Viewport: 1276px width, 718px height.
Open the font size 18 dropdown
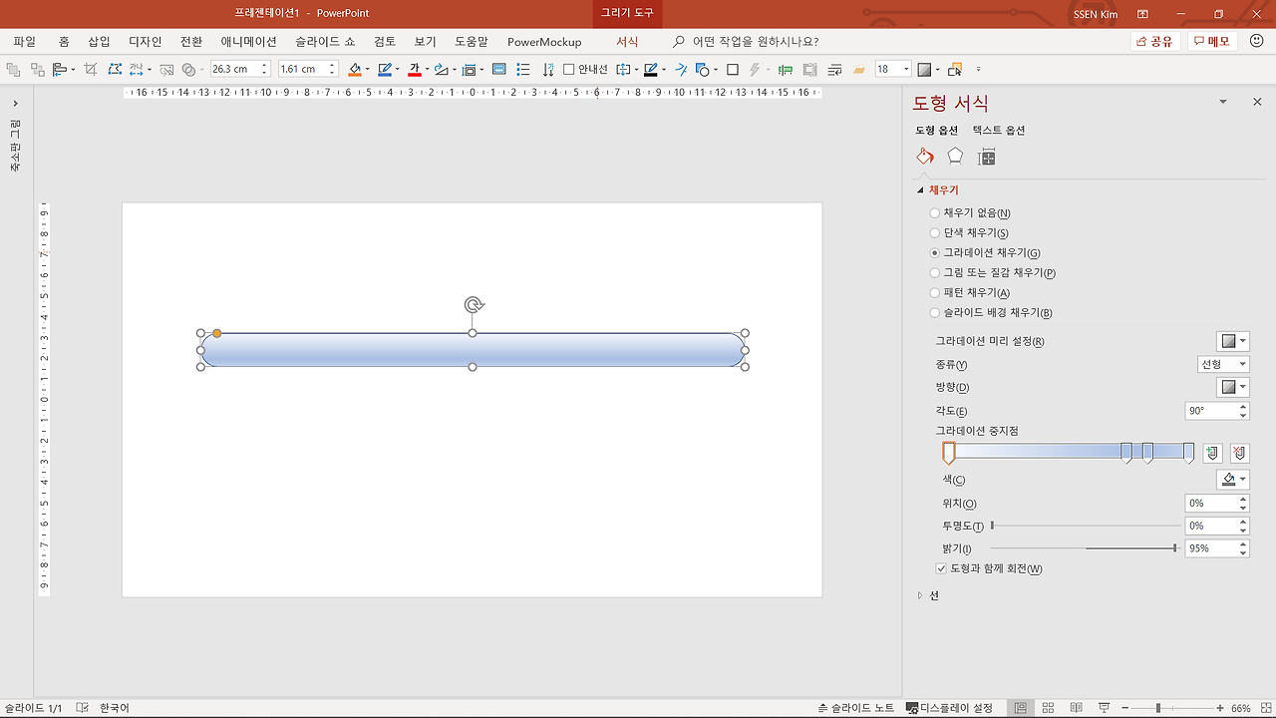point(906,70)
